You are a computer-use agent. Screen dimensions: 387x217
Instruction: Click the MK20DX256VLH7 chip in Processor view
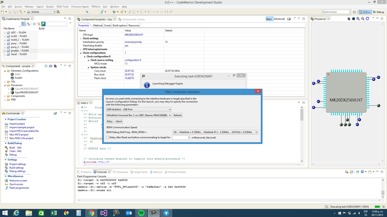(346, 92)
